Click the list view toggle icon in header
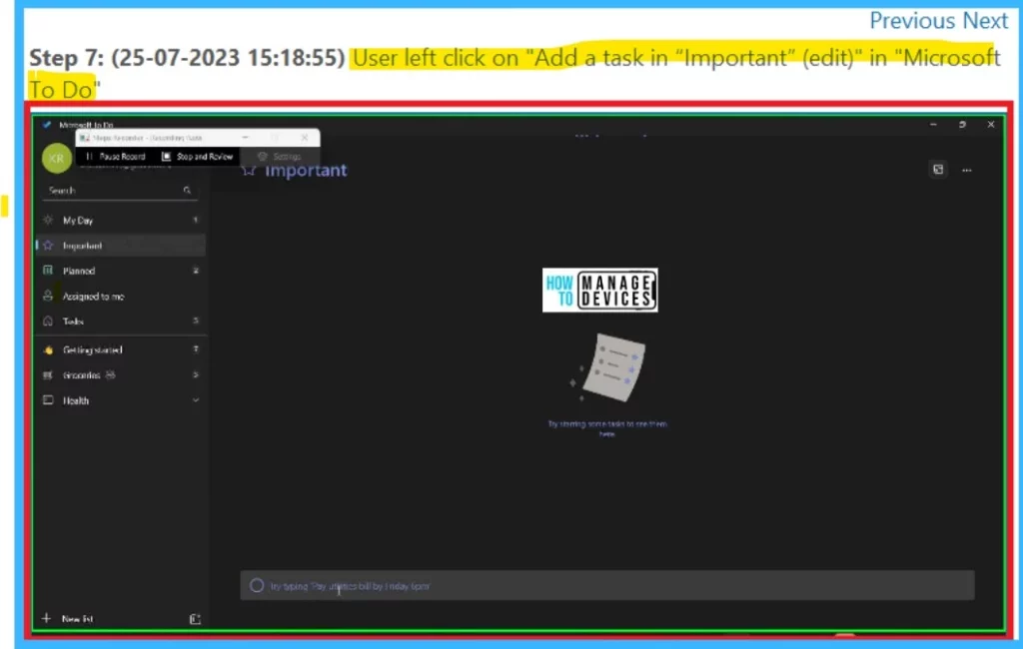The image size is (1023, 649). [937, 170]
